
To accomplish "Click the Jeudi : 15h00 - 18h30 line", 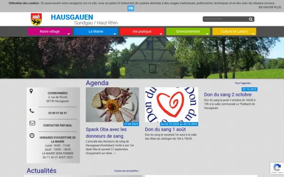I will (x=58, y=150).
